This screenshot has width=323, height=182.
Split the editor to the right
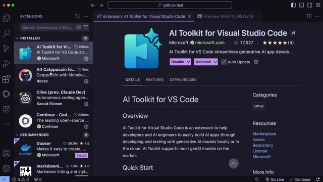click(309, 16)
